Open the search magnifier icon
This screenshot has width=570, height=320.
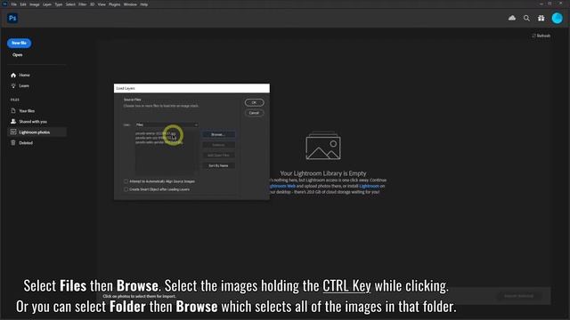tap(526, 18)
